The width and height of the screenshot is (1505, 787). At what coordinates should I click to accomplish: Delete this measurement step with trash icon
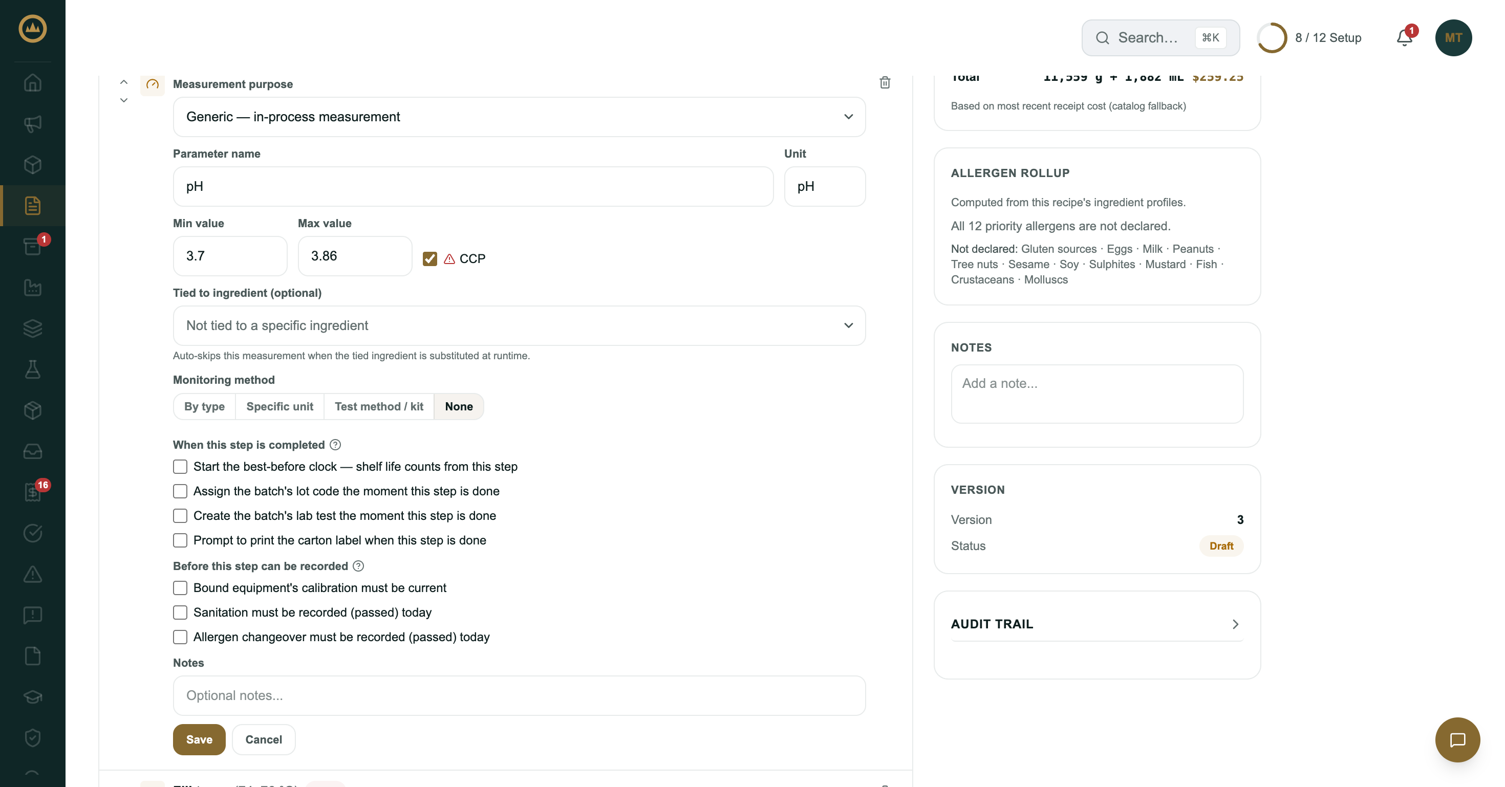tap(885, 82)
